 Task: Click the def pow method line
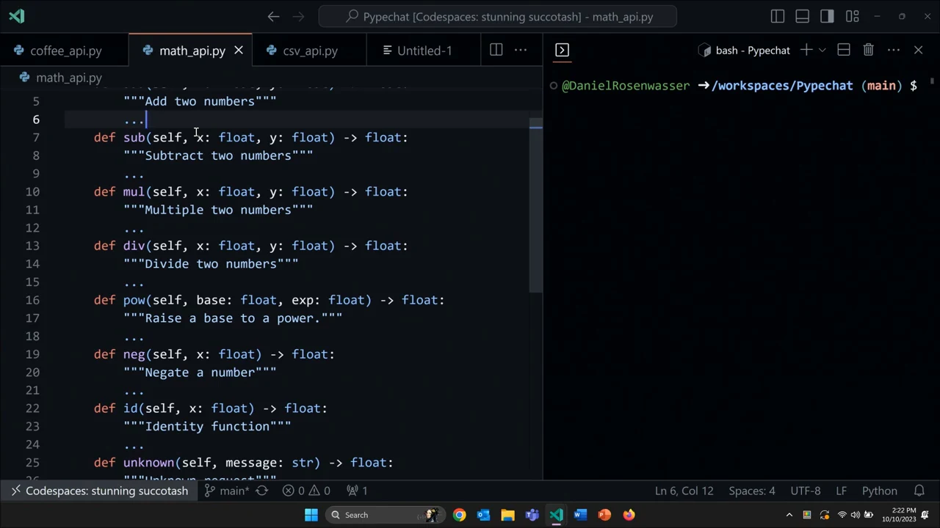click(x=269, y=300)
